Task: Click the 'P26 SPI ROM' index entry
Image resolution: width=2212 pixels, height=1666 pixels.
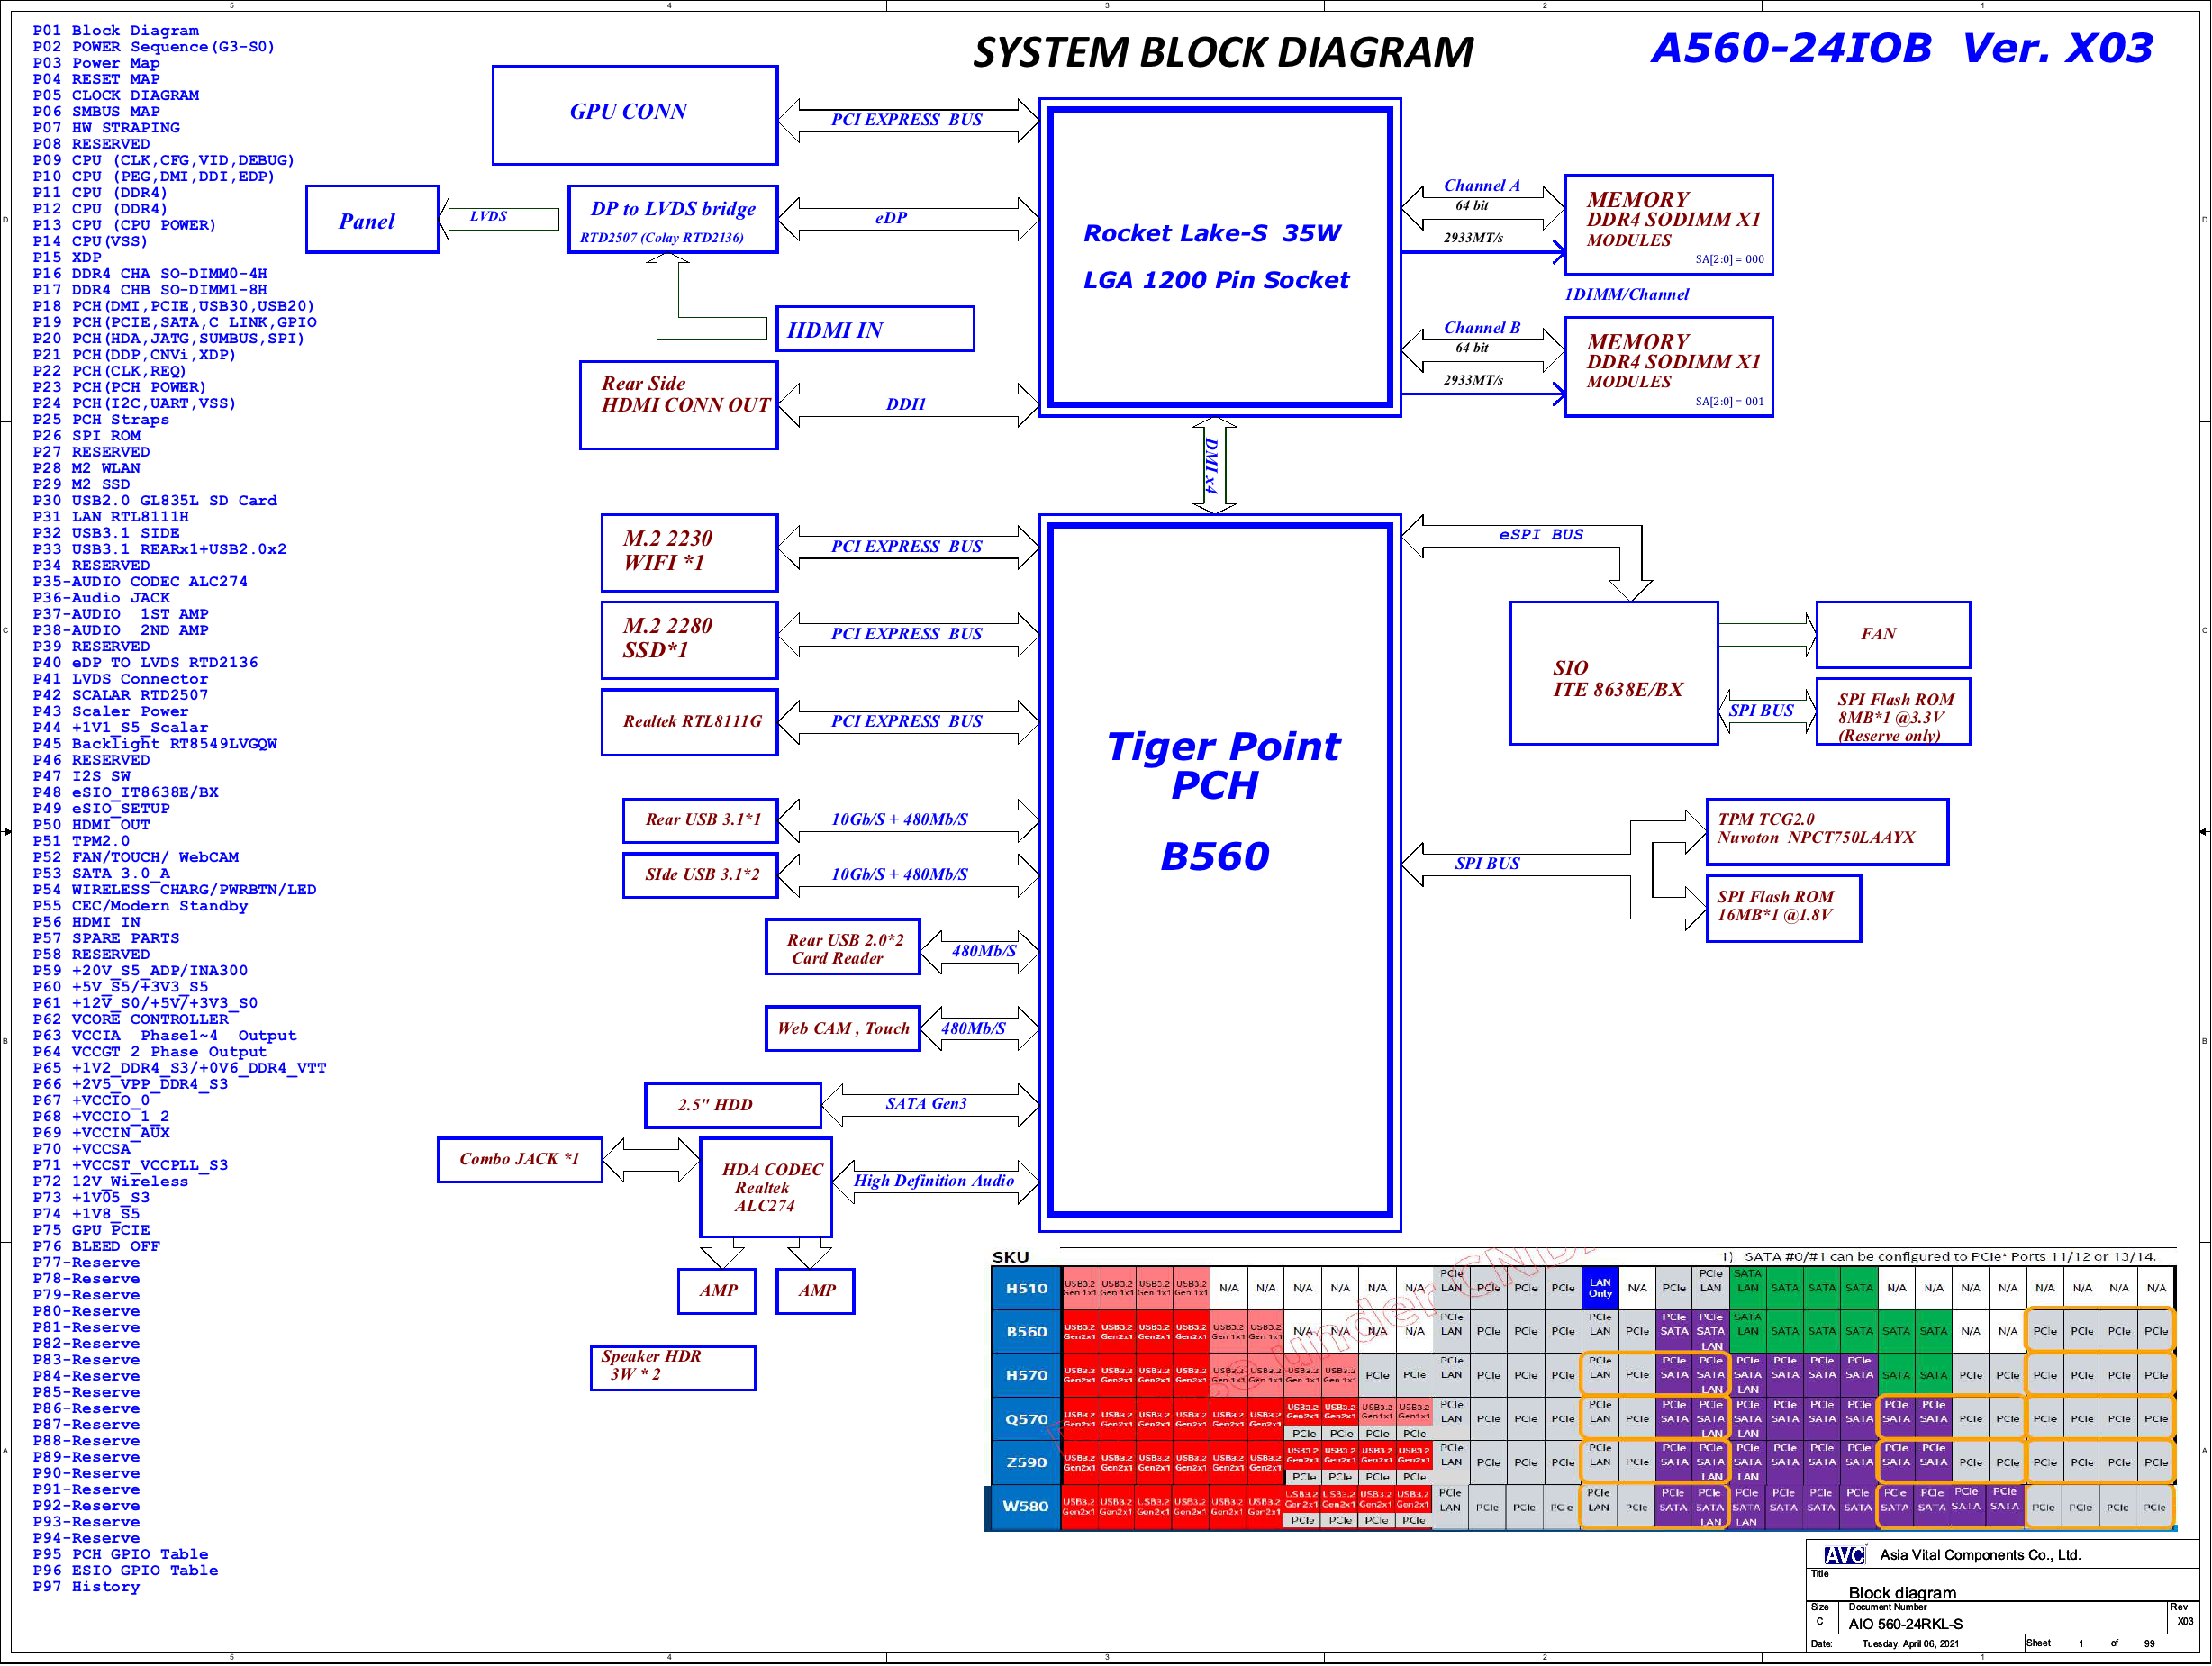Action: (x=87, y=436)
